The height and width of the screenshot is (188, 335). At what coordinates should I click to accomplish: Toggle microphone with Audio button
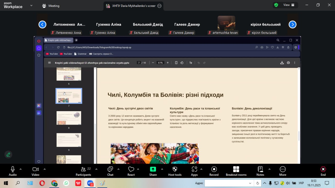(13, 171)
